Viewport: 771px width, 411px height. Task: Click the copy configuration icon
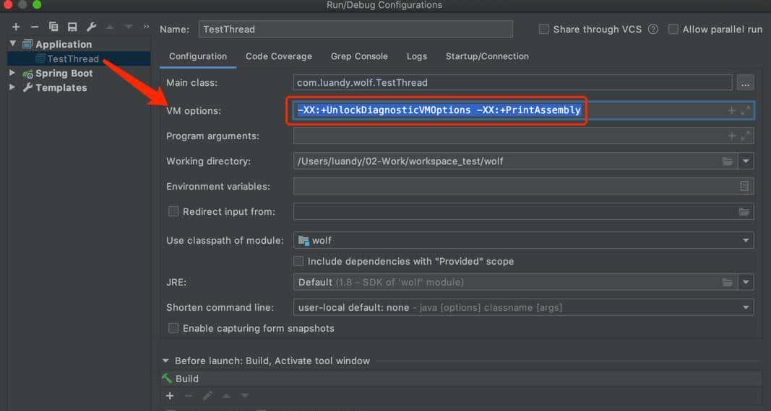[53, 27]
